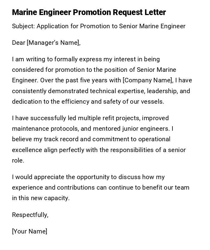210x250 pixels.
Task: Click the Subject line of the letter
Action: tap(99, 26)
